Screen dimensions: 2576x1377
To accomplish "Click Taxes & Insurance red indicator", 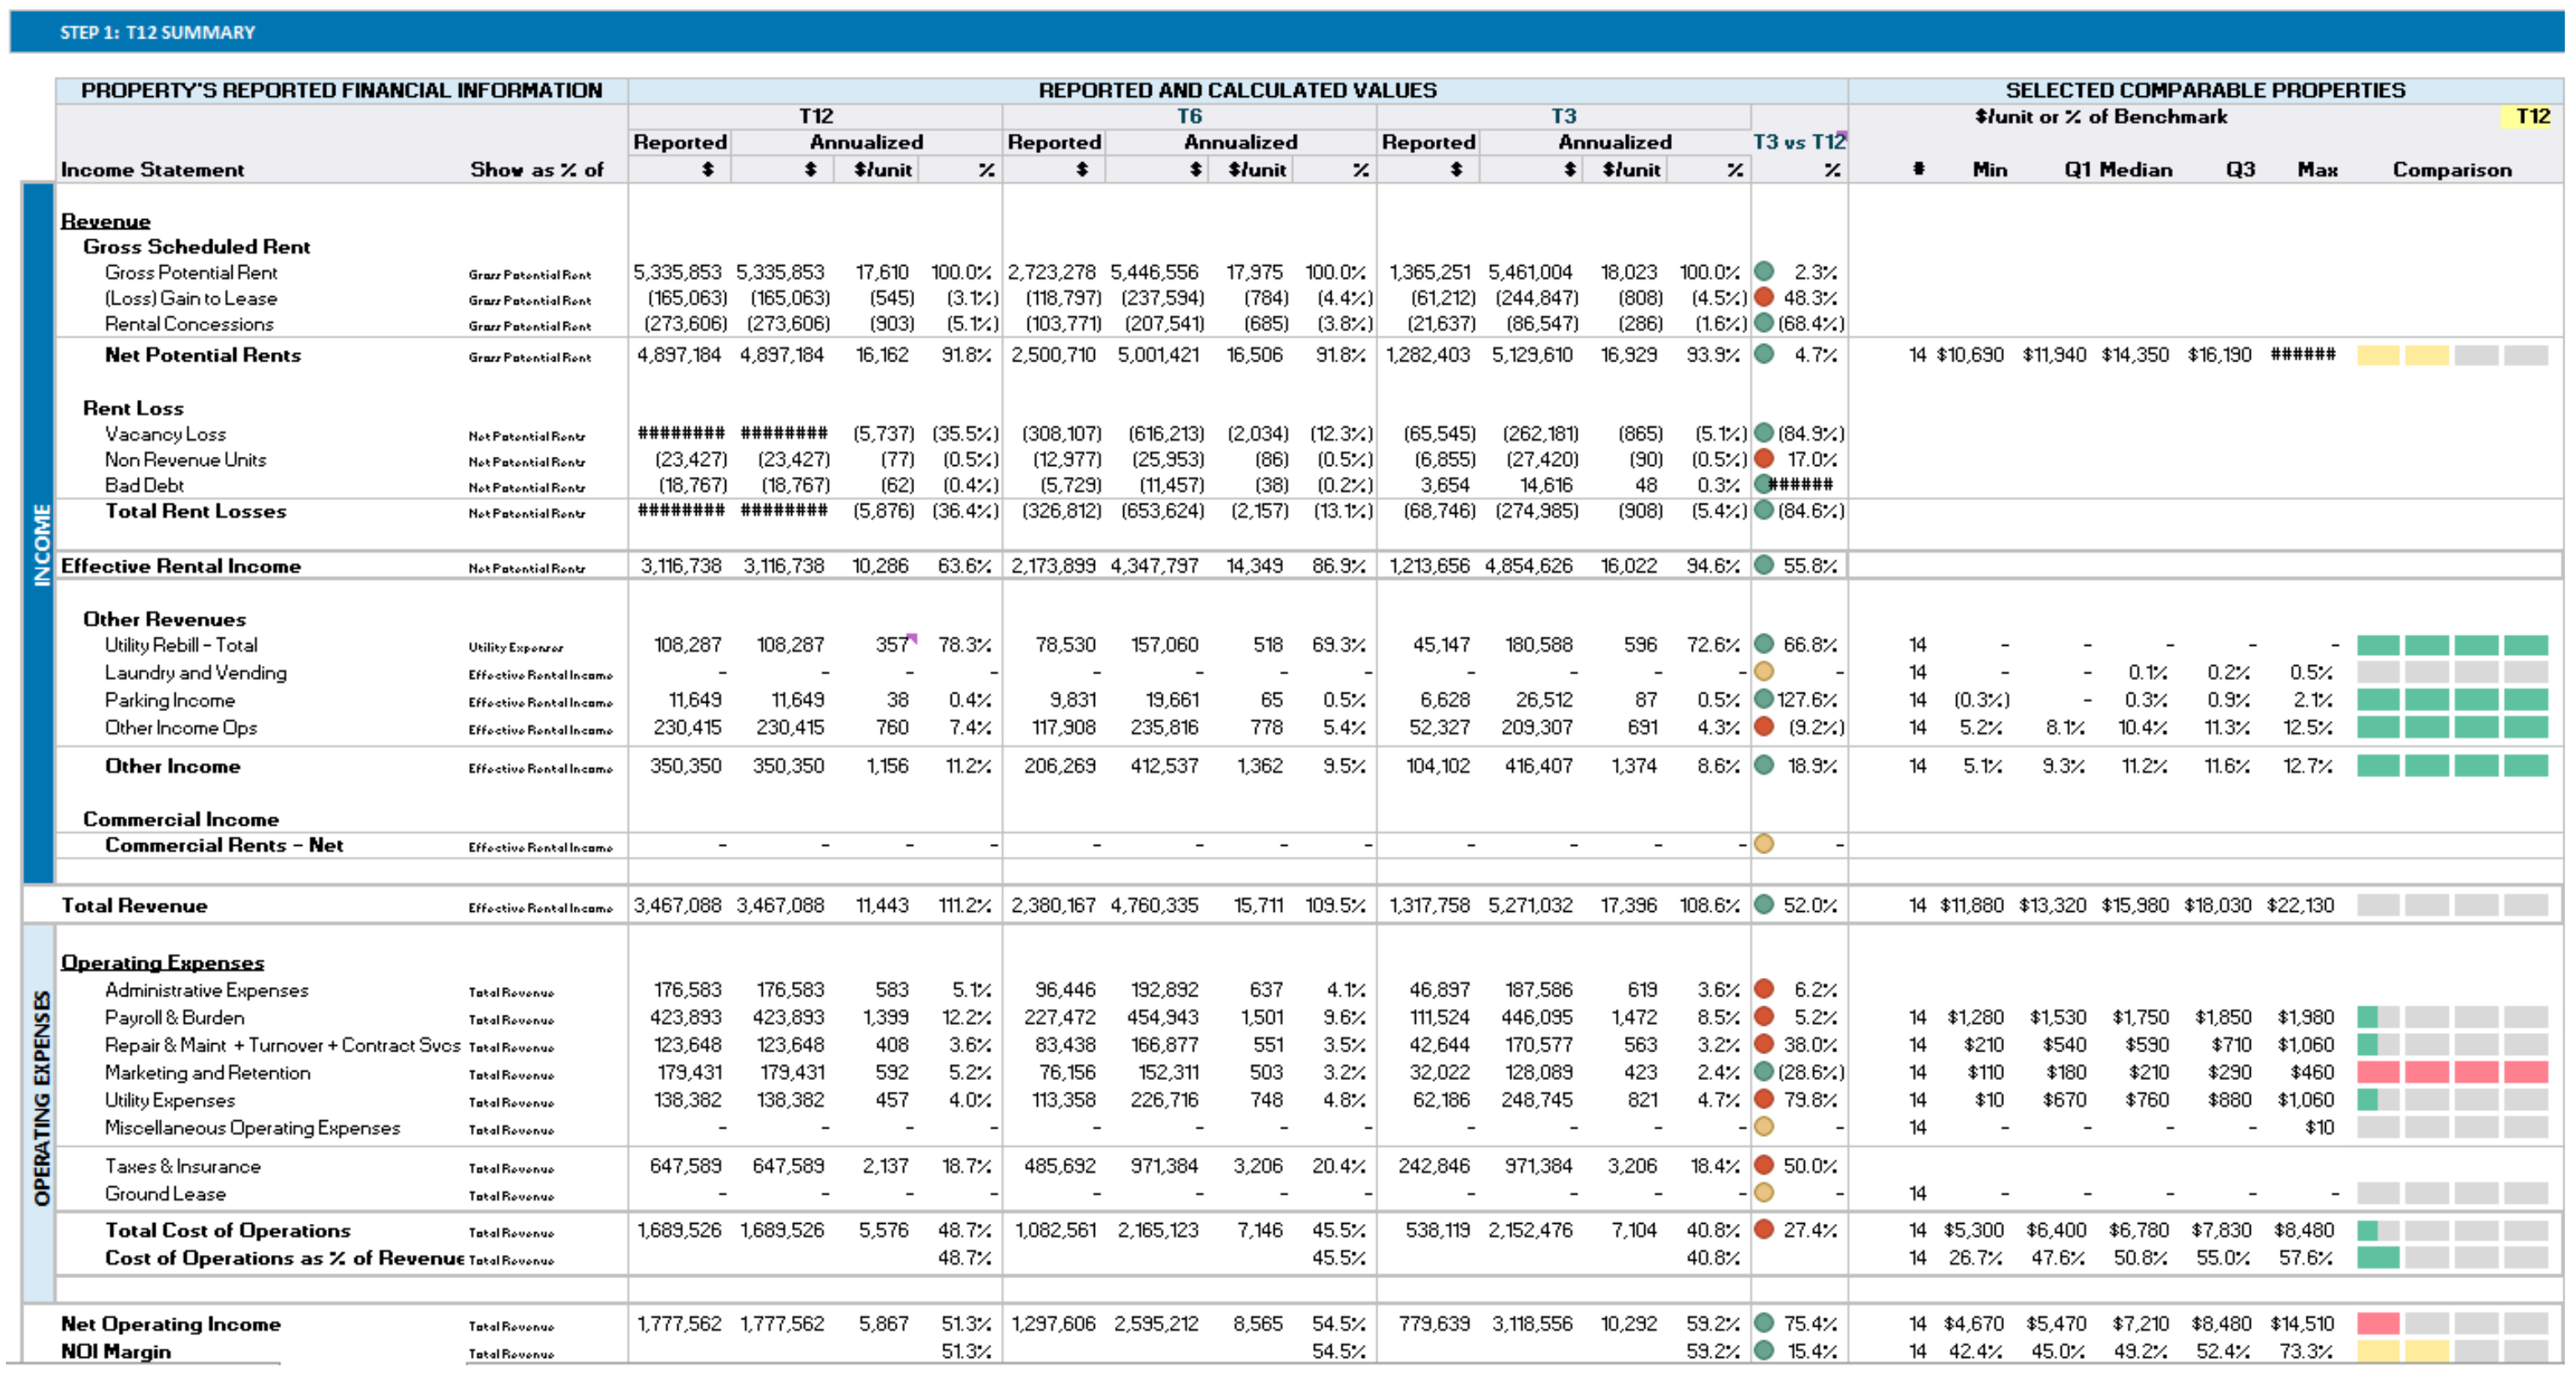I will click(1764, 1165).
